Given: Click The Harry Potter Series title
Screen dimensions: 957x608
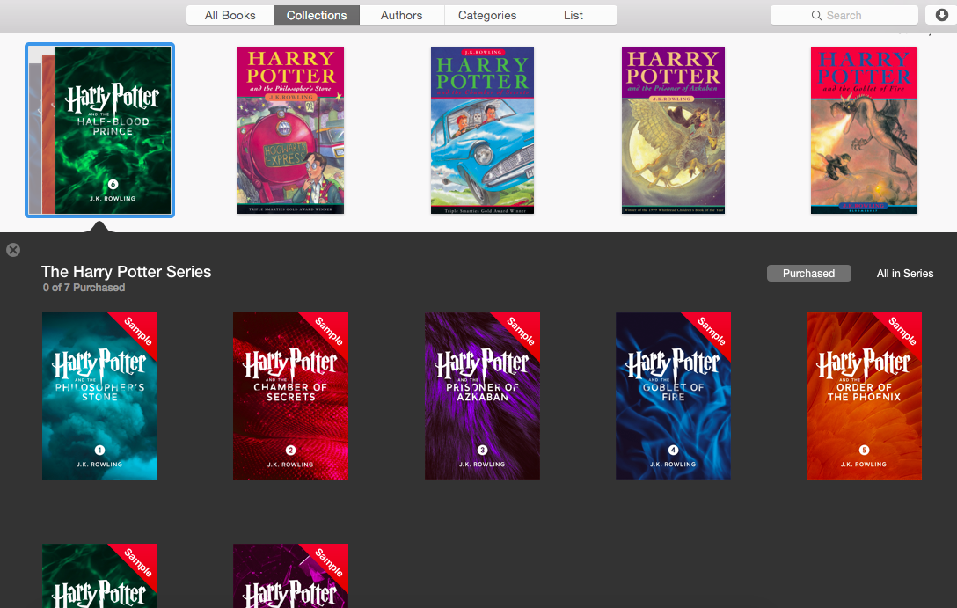Looking at the screenshot, I should [x=127, y=272].
